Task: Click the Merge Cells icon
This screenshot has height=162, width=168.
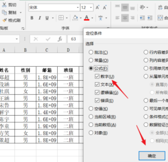Action: 161,18
